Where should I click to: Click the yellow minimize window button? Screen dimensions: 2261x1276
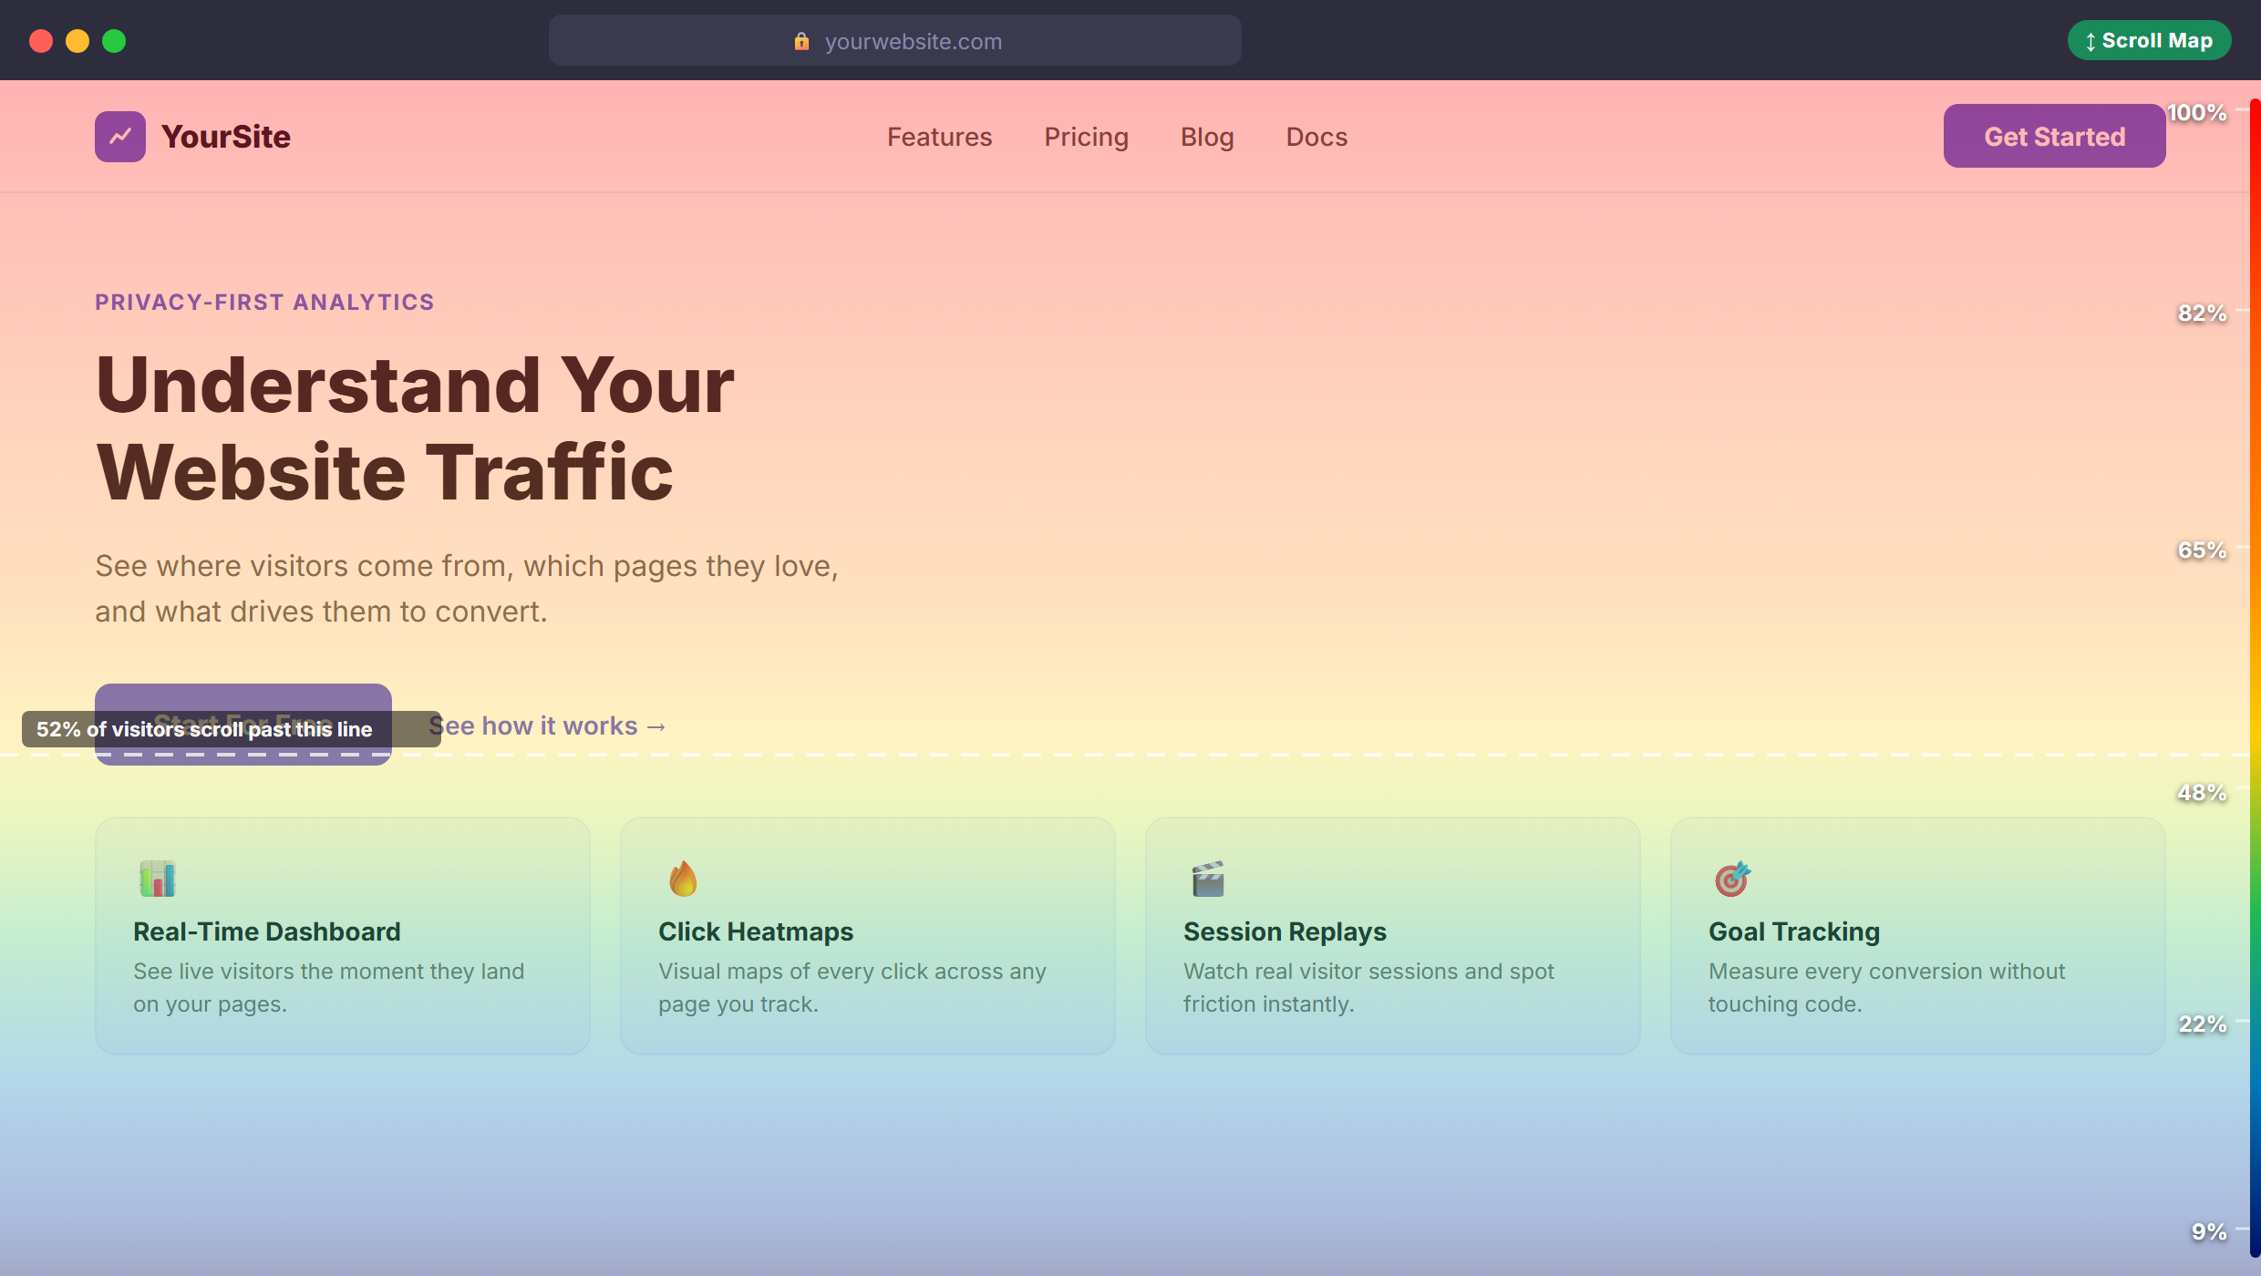point(77,41)
